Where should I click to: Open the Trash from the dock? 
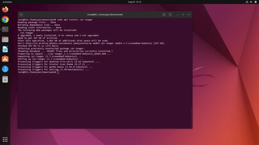coord(5,79)
